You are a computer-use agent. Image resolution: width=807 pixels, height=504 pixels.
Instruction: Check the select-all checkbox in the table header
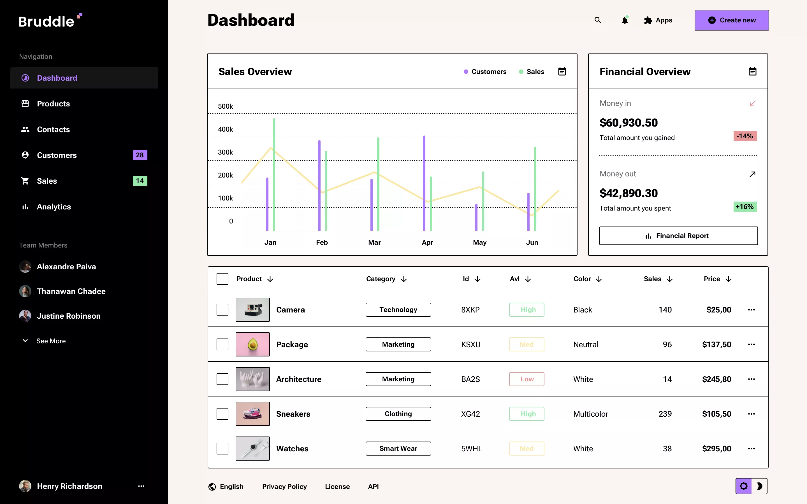coord(222,279)
